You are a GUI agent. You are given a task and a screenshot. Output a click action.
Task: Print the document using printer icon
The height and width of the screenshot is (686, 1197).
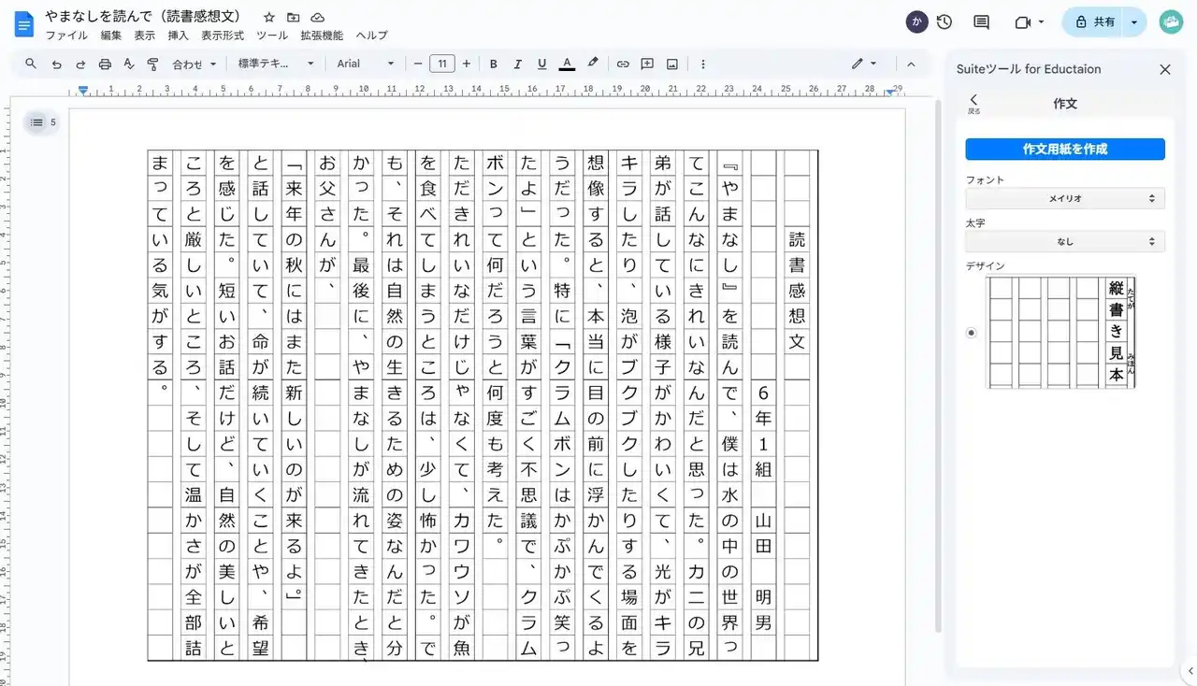tap(105, 64)
